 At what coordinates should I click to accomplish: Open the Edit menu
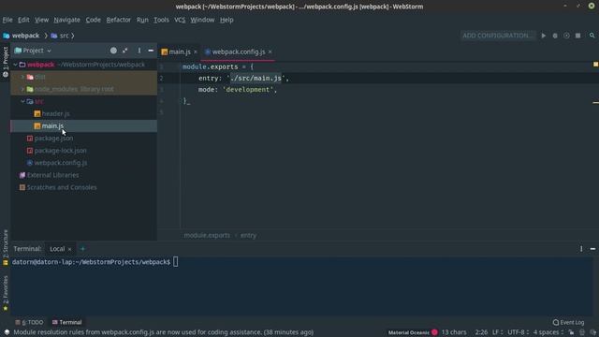coord(23,20)
